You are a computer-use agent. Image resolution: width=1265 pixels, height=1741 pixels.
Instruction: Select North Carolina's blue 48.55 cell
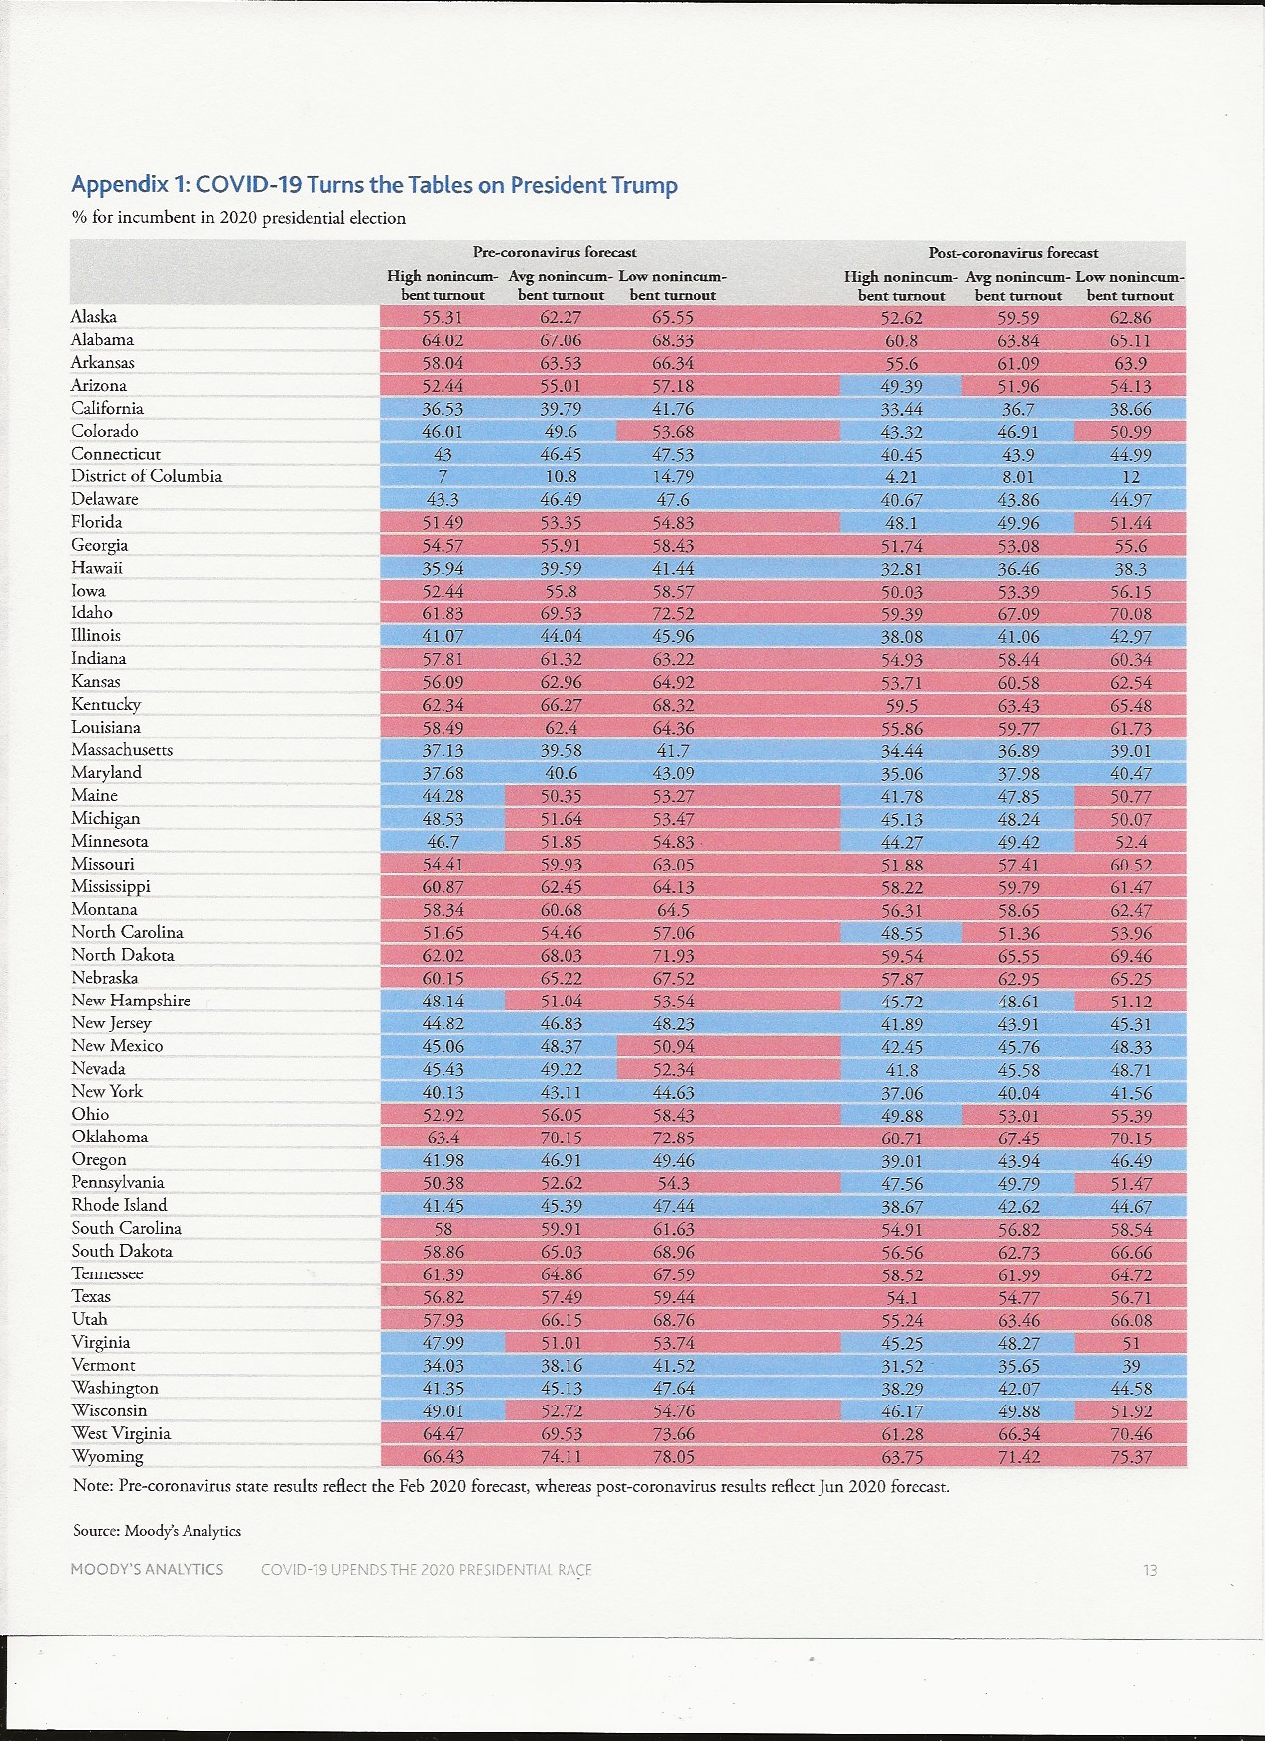click(x=901, y=933)
